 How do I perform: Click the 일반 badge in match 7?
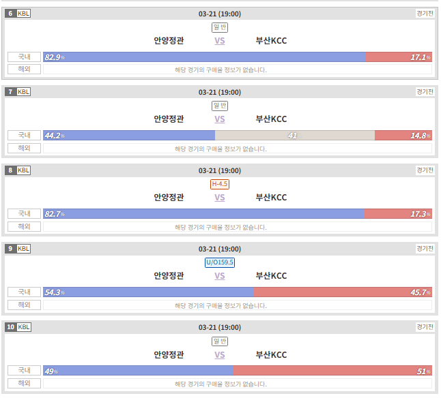pyautogui.click(x=220, y=106)
